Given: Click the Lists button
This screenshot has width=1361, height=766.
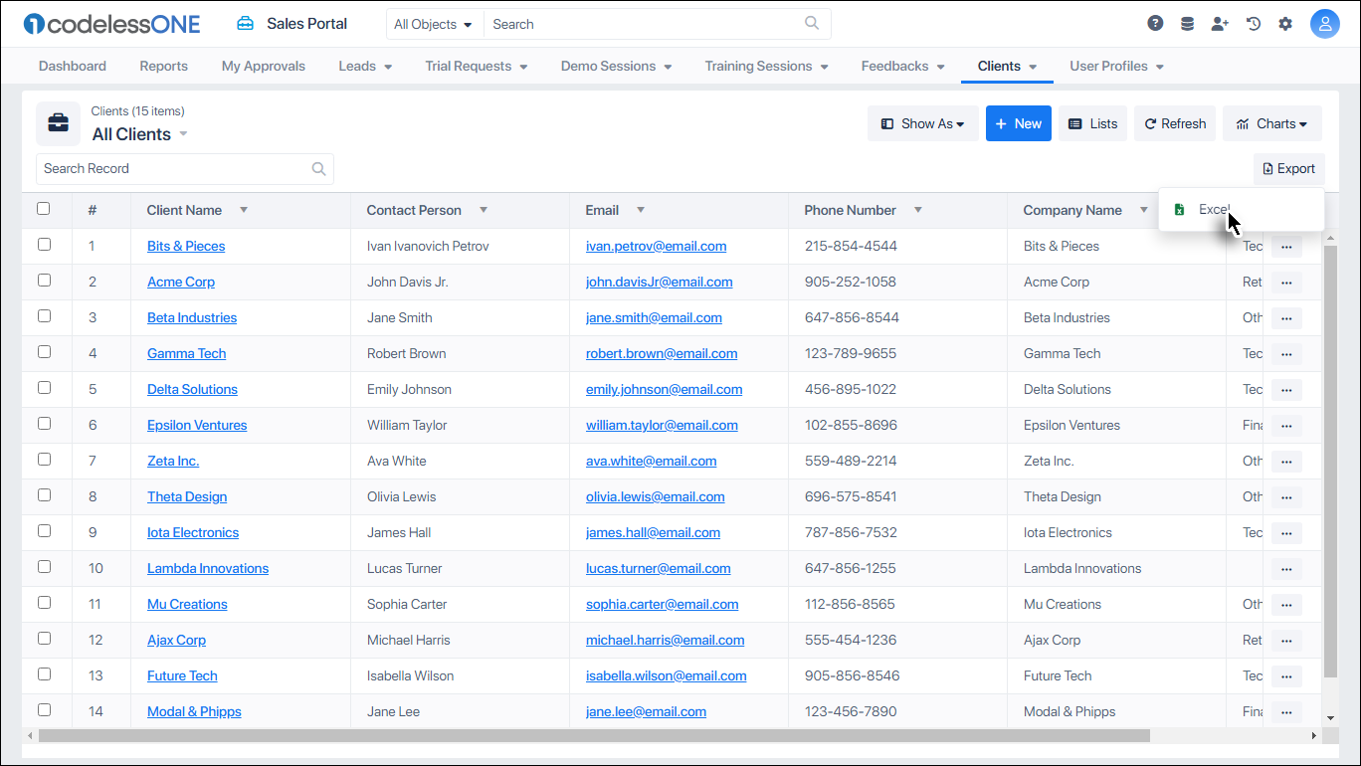Looking at the screenshot, I should pyautogui.click(x=1092, y=123).
